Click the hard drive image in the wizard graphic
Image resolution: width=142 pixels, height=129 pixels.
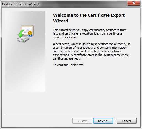23,39
